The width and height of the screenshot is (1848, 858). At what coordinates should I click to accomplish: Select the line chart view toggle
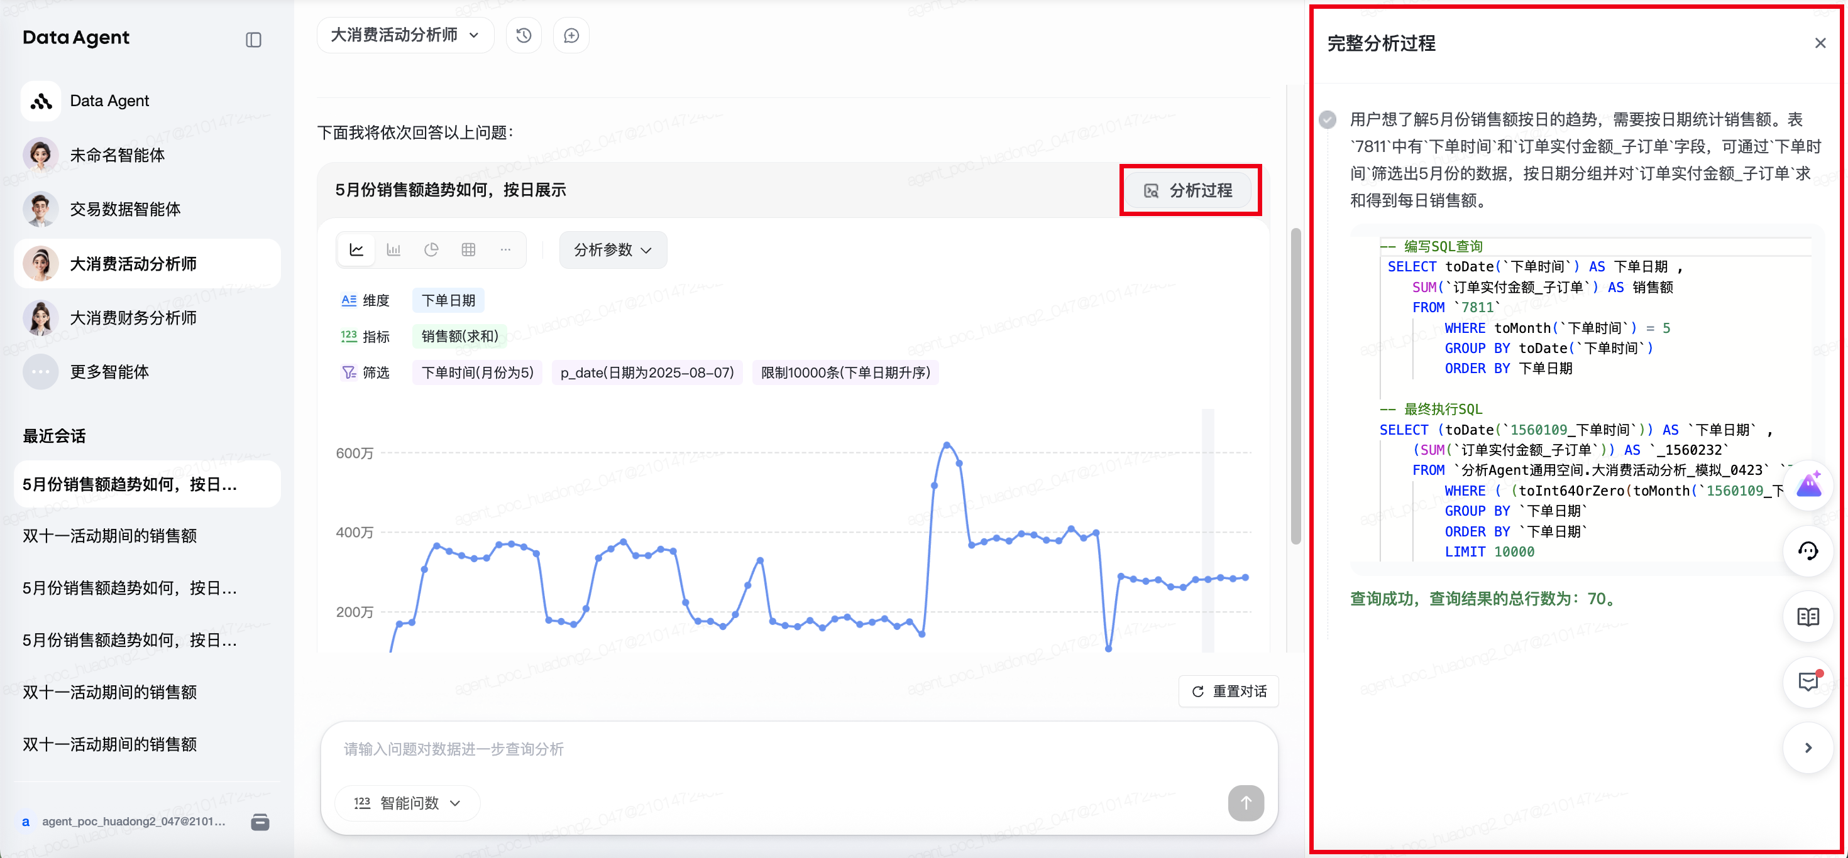(x=356, y=249)
